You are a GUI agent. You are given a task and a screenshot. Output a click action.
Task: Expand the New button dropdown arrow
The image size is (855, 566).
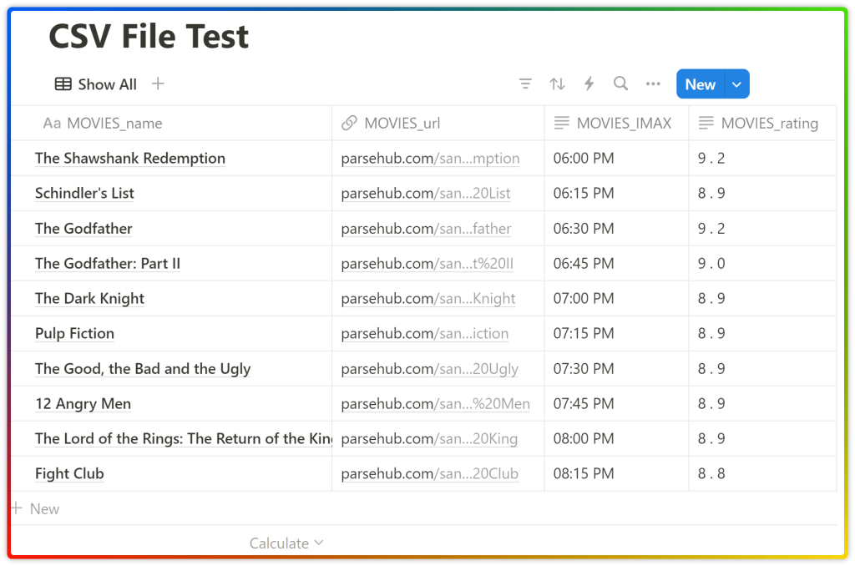coord(736,84)
